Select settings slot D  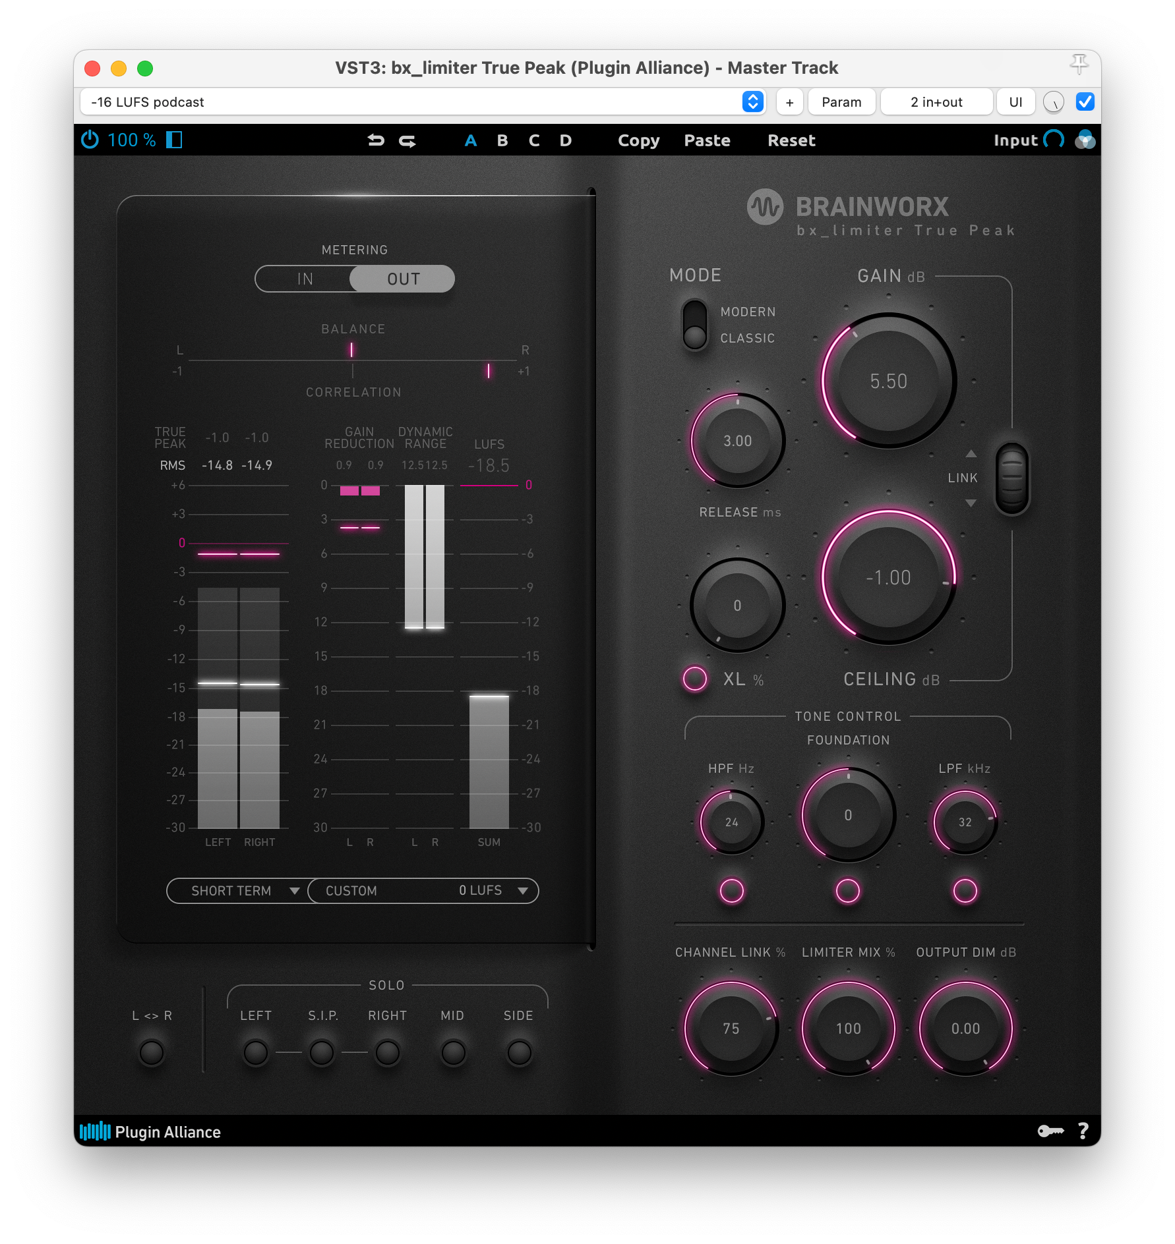566,140
